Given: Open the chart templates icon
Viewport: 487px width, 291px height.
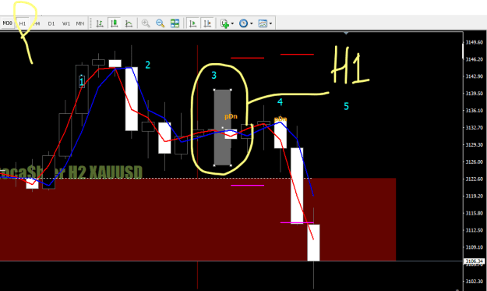Looking at the screenshot, I should 263,23.
